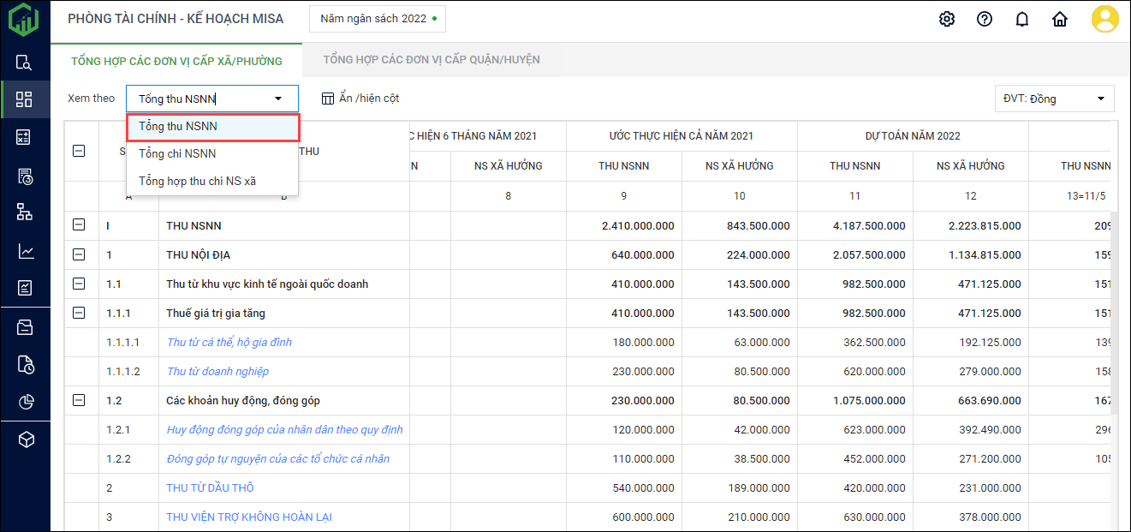Click the Ẩn/hiện cột button
Screen dimensions: 1131x532
click(x=360, y=99)
